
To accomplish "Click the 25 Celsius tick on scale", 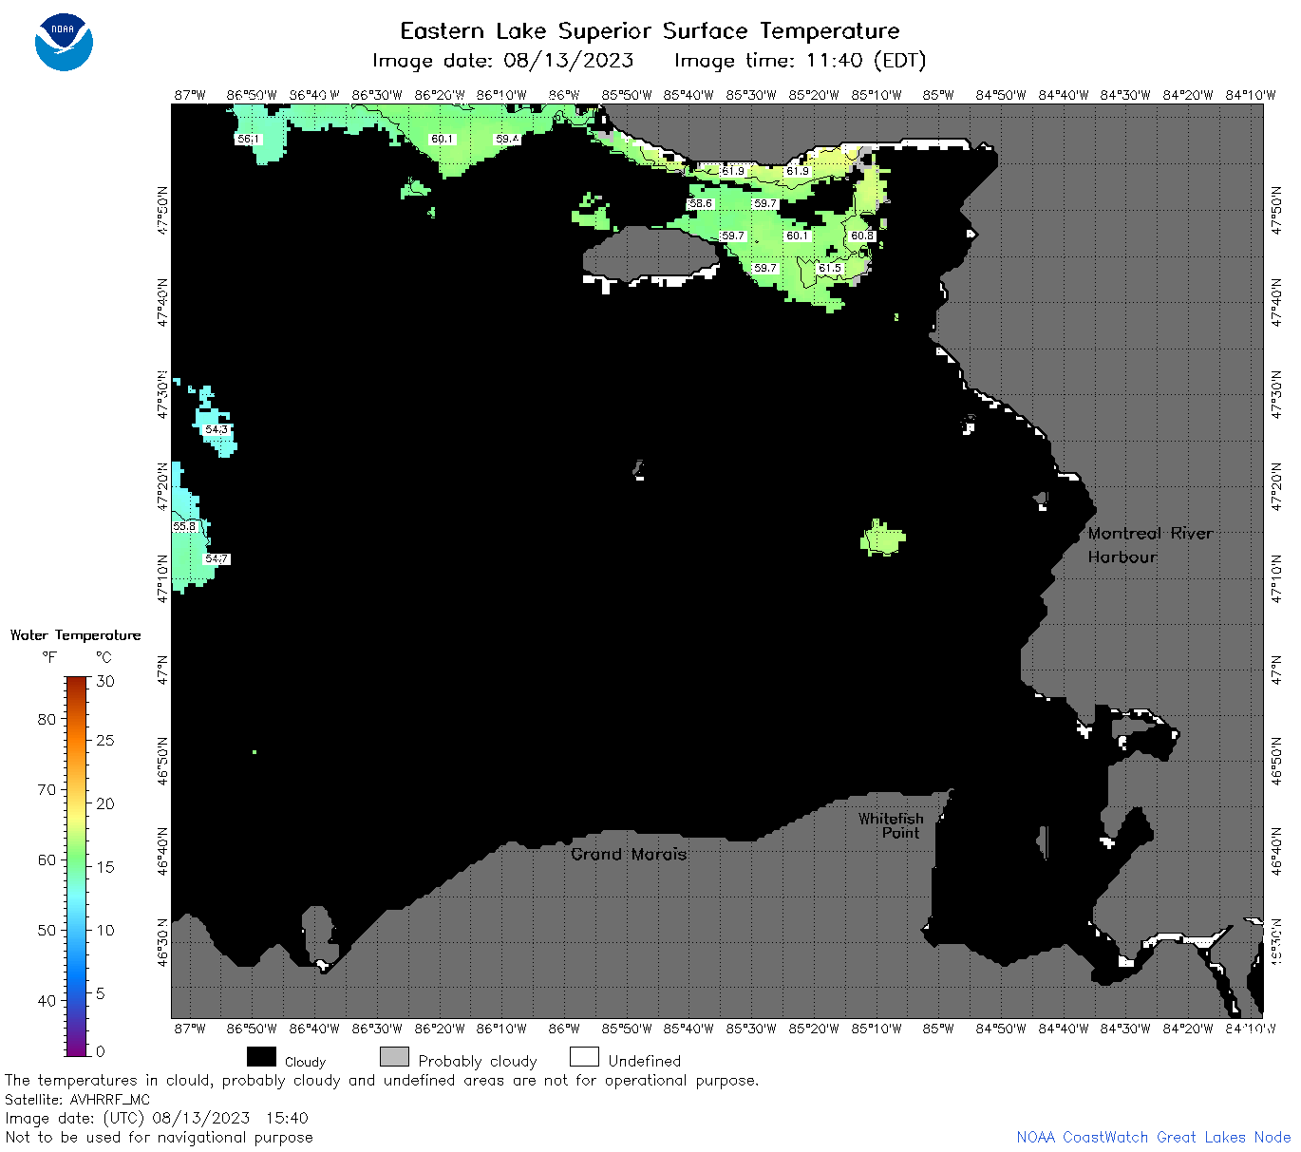I will [x=105, y=740].
